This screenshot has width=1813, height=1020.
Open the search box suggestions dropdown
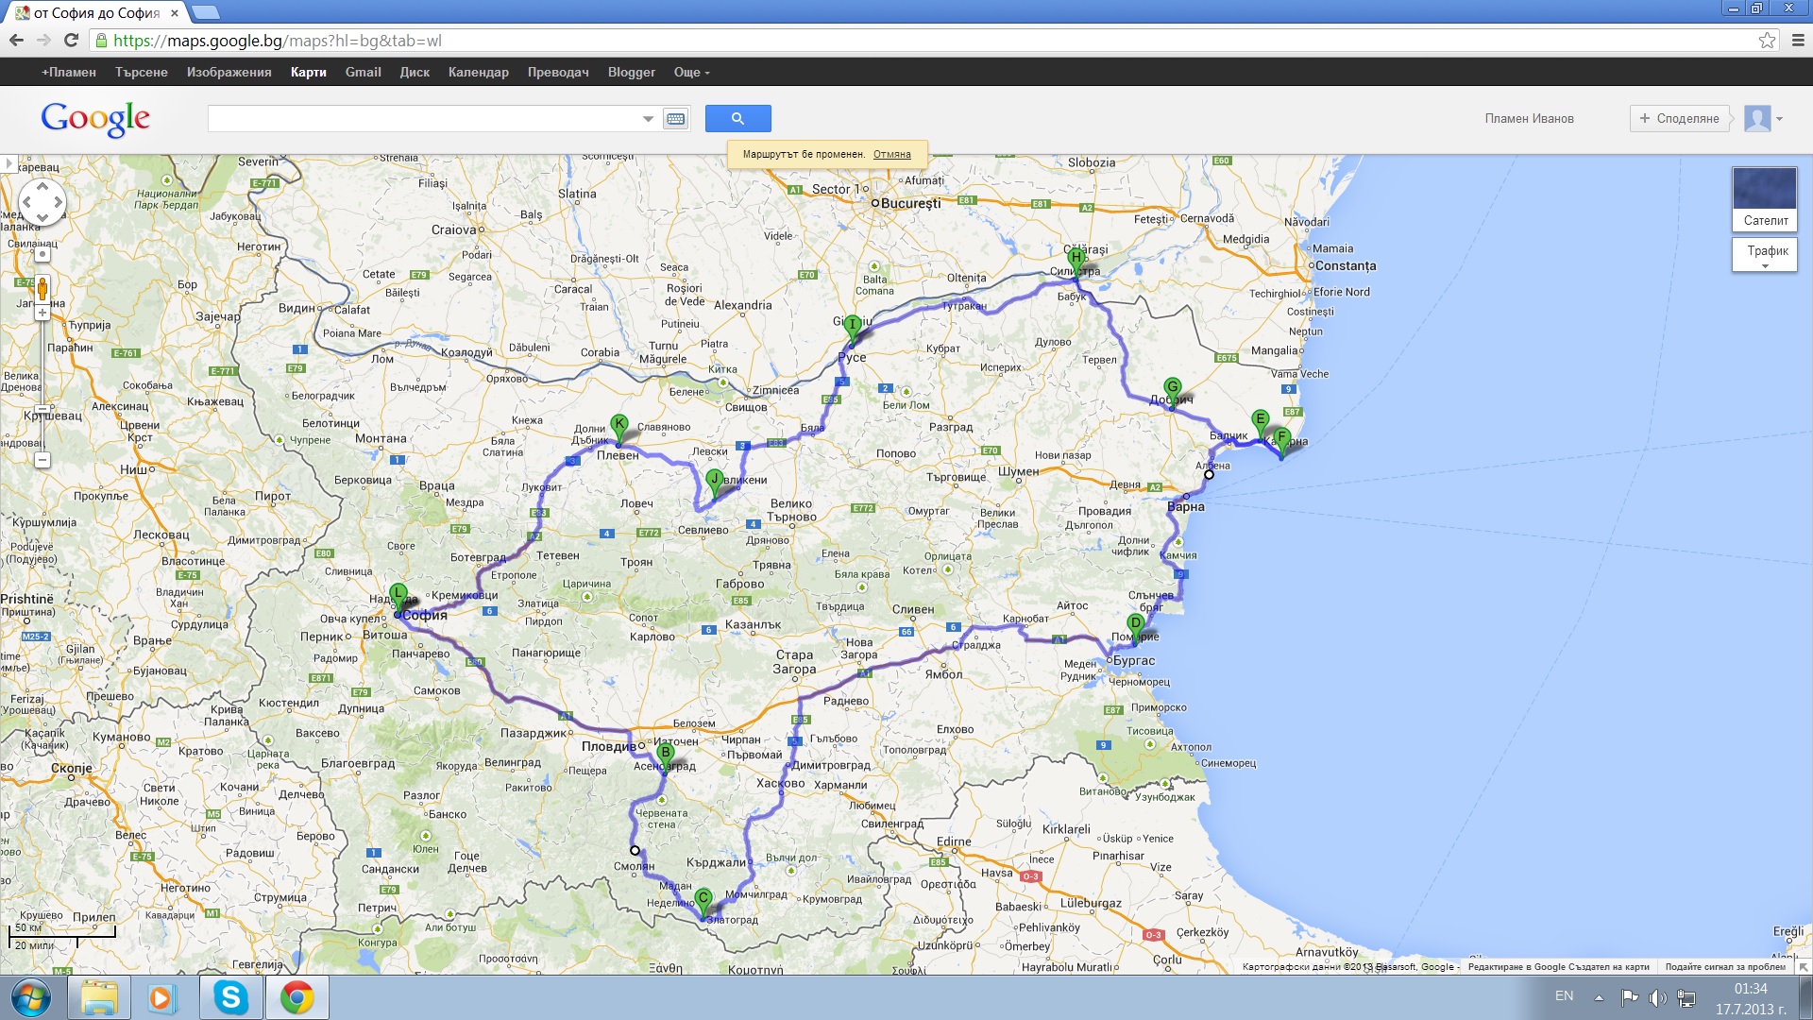[x=648, y=119]
